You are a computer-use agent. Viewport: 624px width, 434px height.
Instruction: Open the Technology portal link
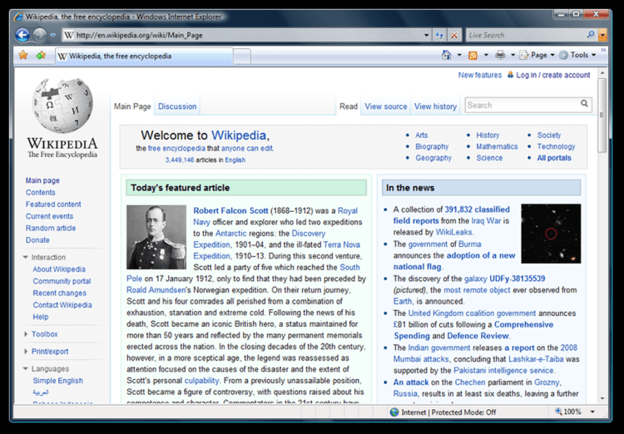coord(556,146)
